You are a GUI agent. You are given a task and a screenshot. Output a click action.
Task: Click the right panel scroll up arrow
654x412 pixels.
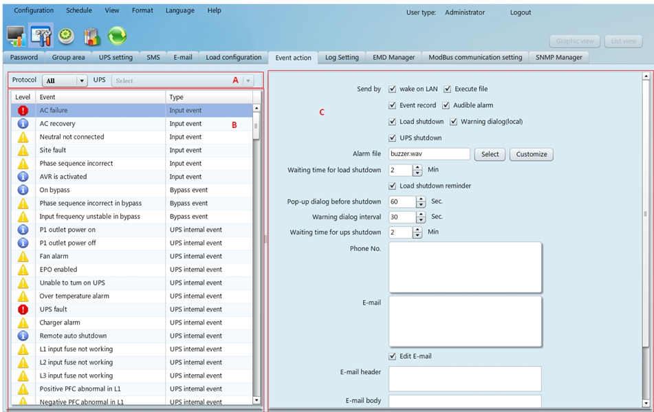tap(646, 76)
